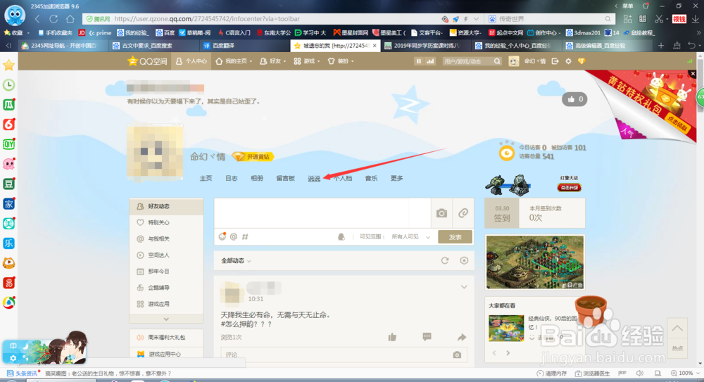The width and height of the screenshot is (704, 382).
Task: Comment on the post with speech bubble icon
Action: coord(427,337)
